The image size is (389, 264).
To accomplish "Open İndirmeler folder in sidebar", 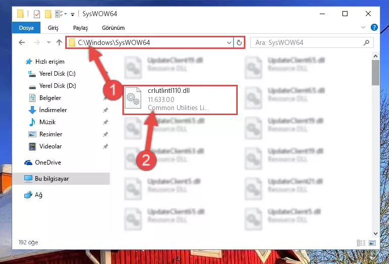I will [53, 110].
